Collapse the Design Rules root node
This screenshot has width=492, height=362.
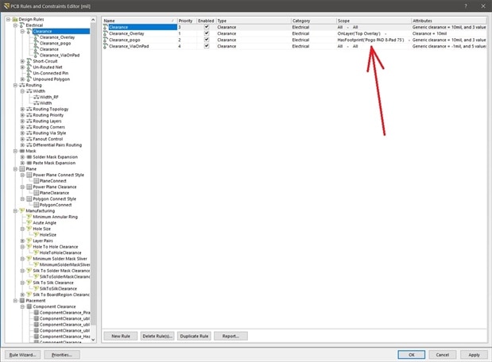click(x=8, y=19)
